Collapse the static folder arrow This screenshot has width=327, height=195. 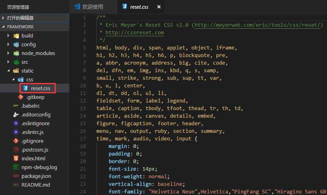(x=8, y=71)
